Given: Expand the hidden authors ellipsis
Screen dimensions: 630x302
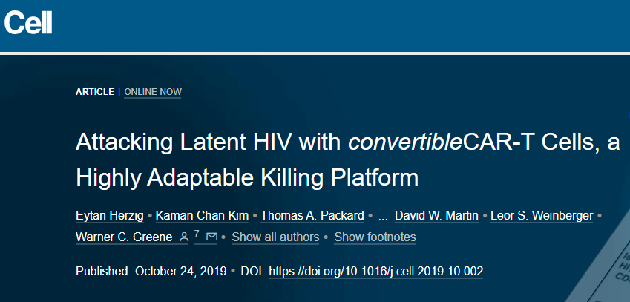Looking at the screenshot, I should (383, 216).
